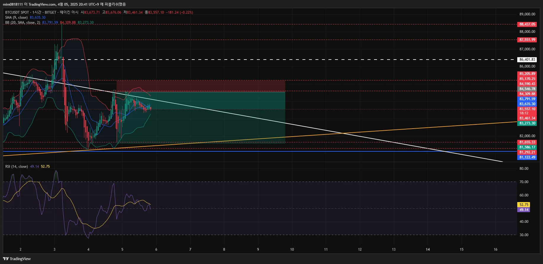The width and height of the screenshot is (543, 264).
Task: Click the yellow 52.75 RSI value label
Action: coord(523,205)
